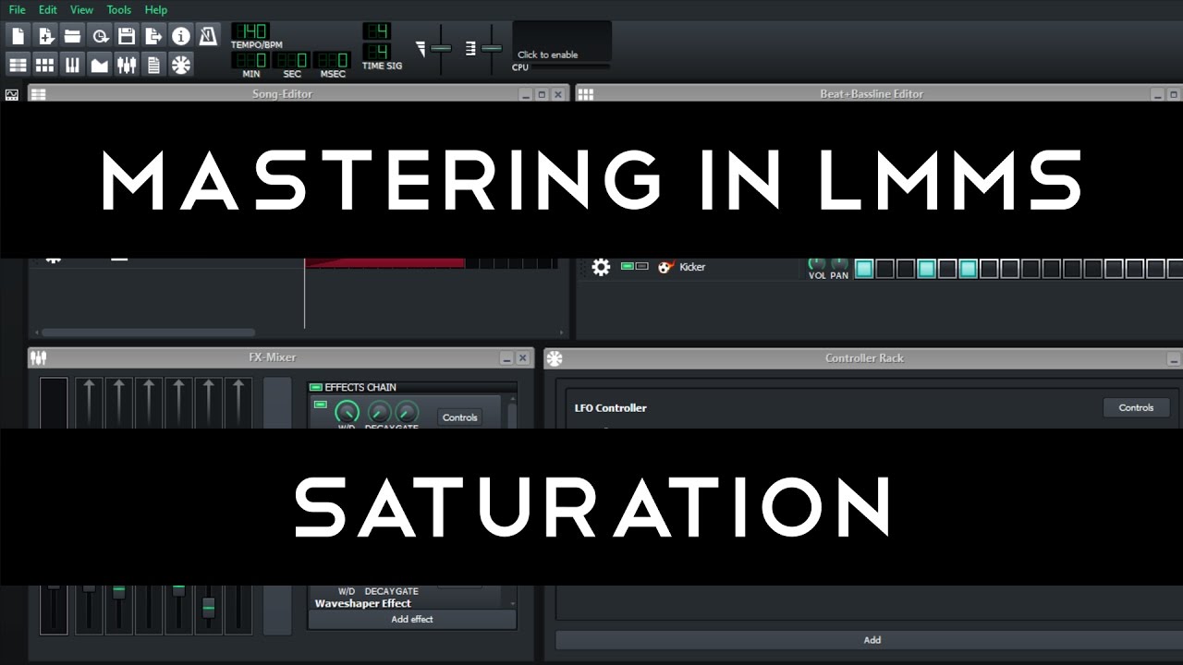
Task: Toggle fourth step of Kicker pattern
Action: [926, 269]
